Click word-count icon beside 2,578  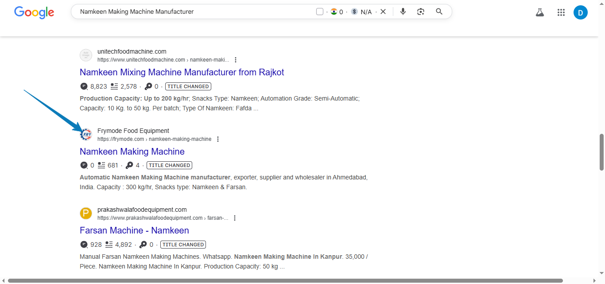coord(114,86)
